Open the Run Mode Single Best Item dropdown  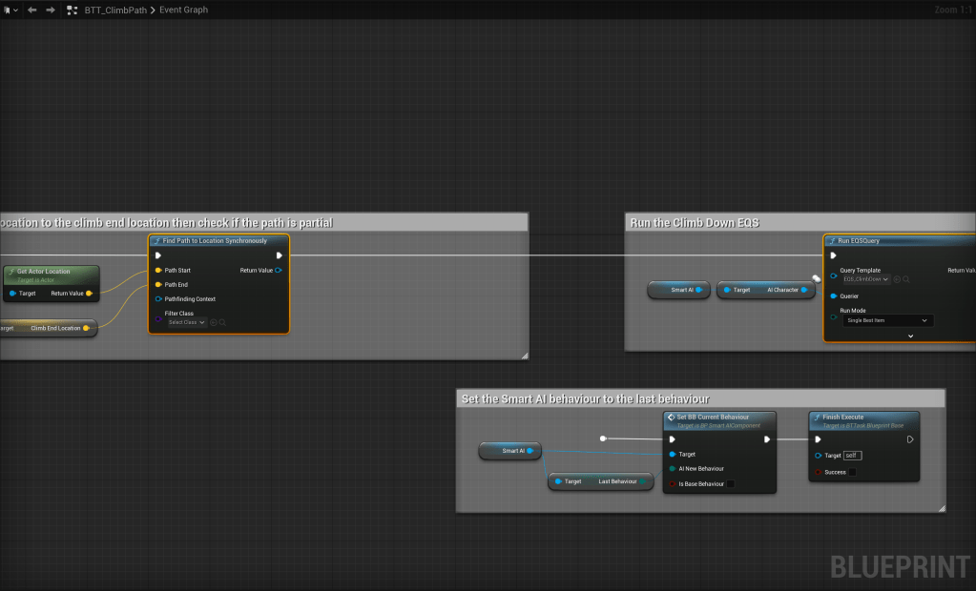(886, 320)
